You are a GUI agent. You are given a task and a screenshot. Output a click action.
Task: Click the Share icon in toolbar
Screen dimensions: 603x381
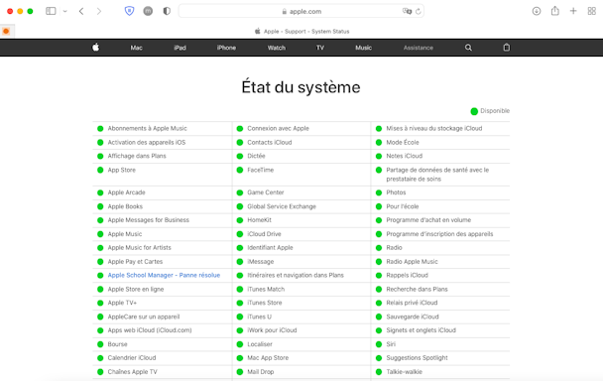point(555,11)
